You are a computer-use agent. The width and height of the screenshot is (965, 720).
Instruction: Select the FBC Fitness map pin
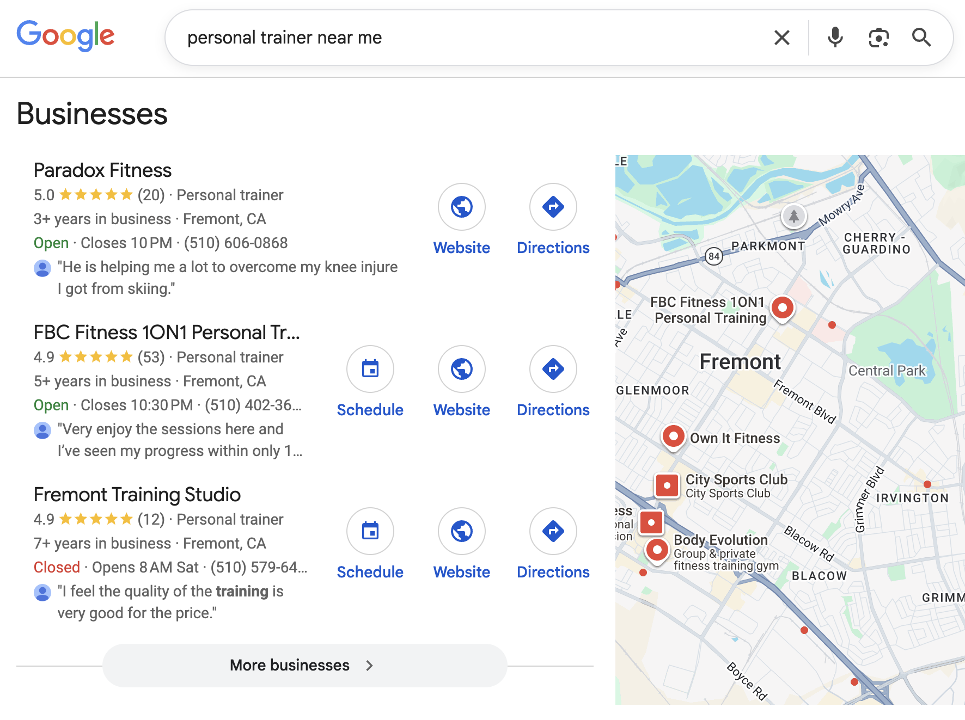pyautogui.click(x=783, y=307)
